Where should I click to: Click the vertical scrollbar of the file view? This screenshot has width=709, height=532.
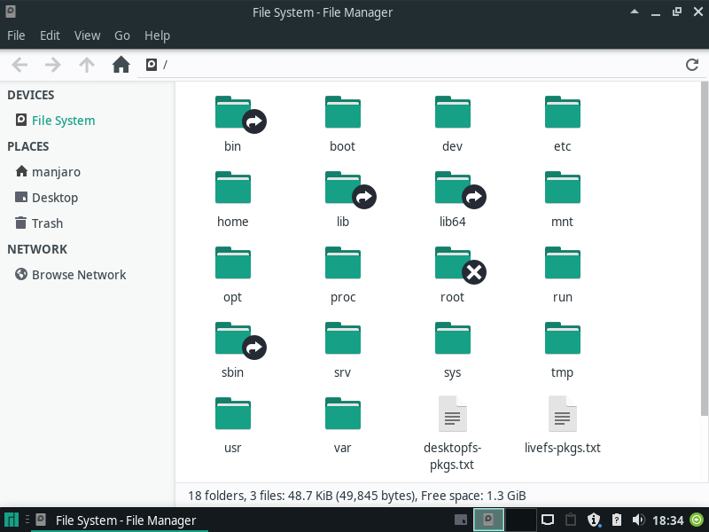[704, 249]
